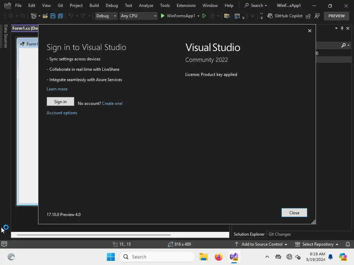This screenshot has width=354, height=265.
Task: Show hidden system tray icons
Action: [267, 257]
